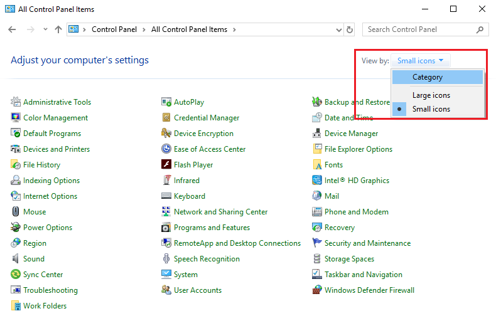Open the recent locations dropdown arrow

point(45,29)
